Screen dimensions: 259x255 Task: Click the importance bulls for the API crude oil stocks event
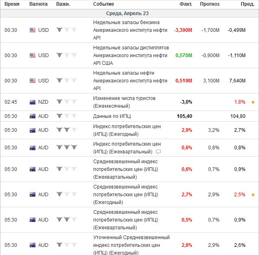coord(66,80)
